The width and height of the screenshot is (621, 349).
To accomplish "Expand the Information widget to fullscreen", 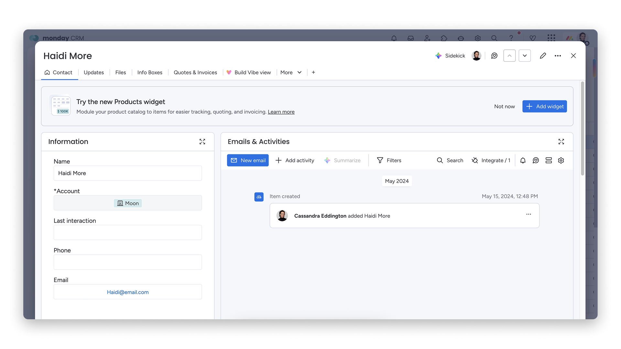I will [x=202, y=142].
